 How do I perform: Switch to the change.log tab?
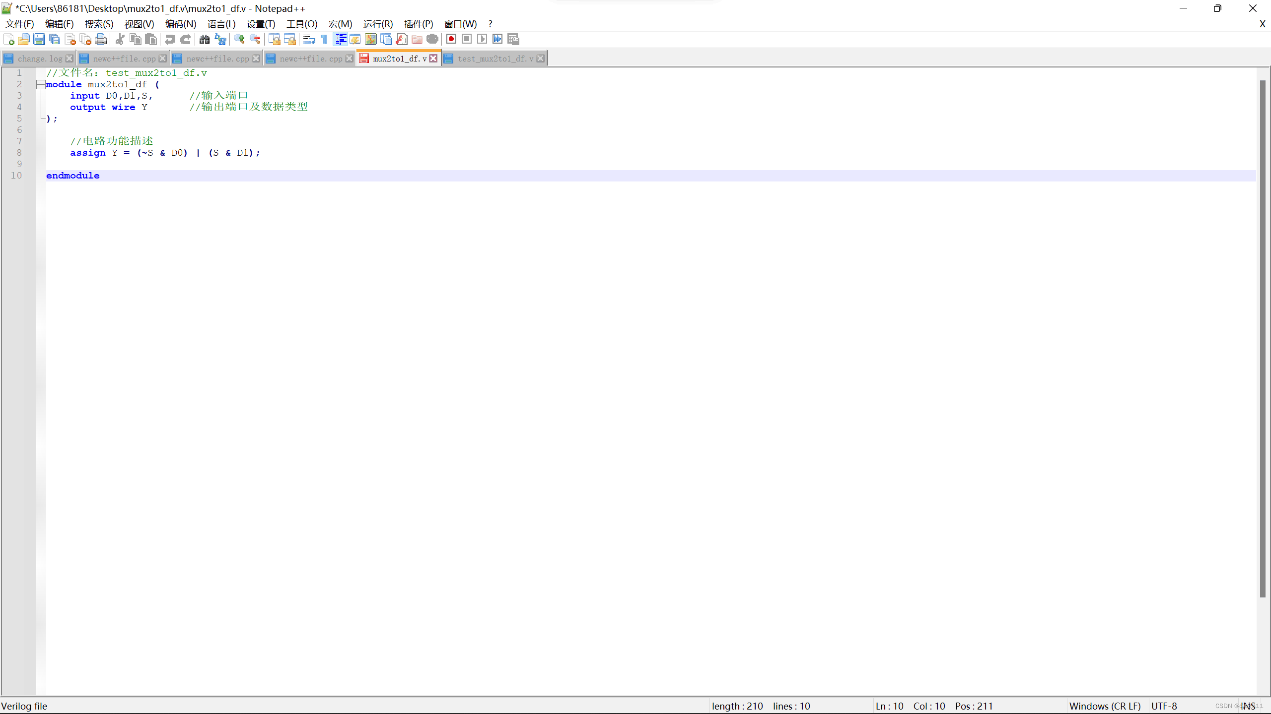[39, 58]
